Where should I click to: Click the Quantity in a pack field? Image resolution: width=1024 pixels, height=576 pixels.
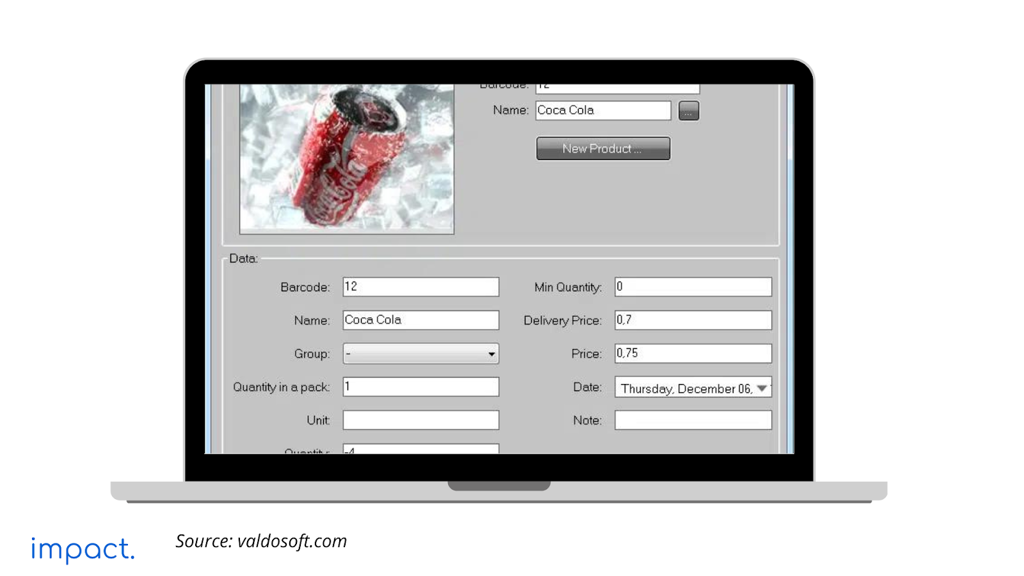(420, 387)
